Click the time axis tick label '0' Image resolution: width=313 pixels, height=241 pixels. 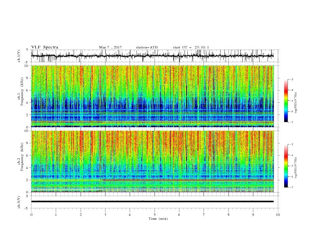coord(31,215)
